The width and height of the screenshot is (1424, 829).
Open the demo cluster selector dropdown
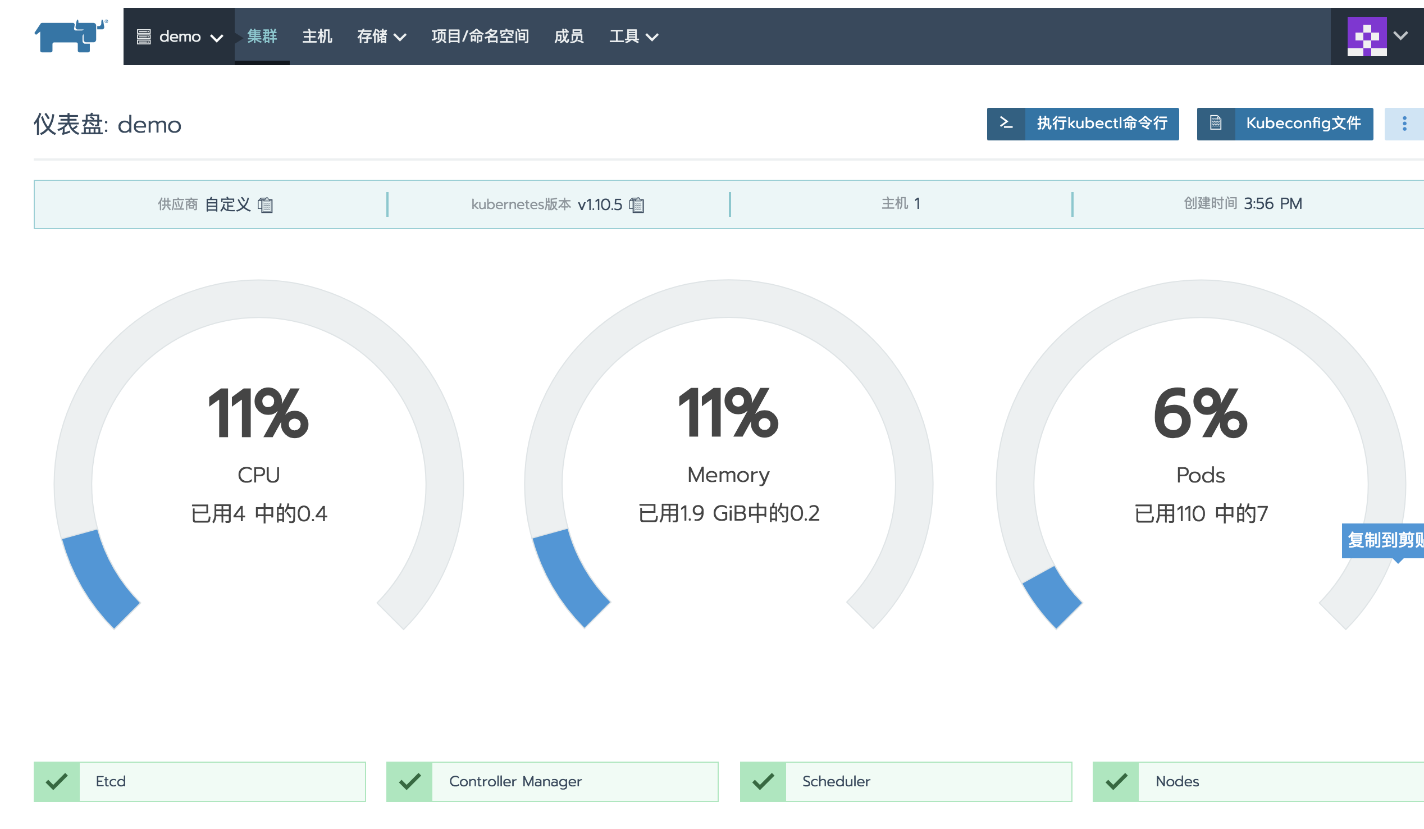click(180, 37)
